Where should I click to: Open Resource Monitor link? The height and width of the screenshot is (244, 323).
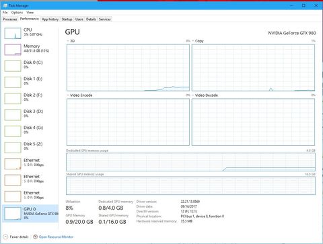pyautogui.click(x=56, y=237)
